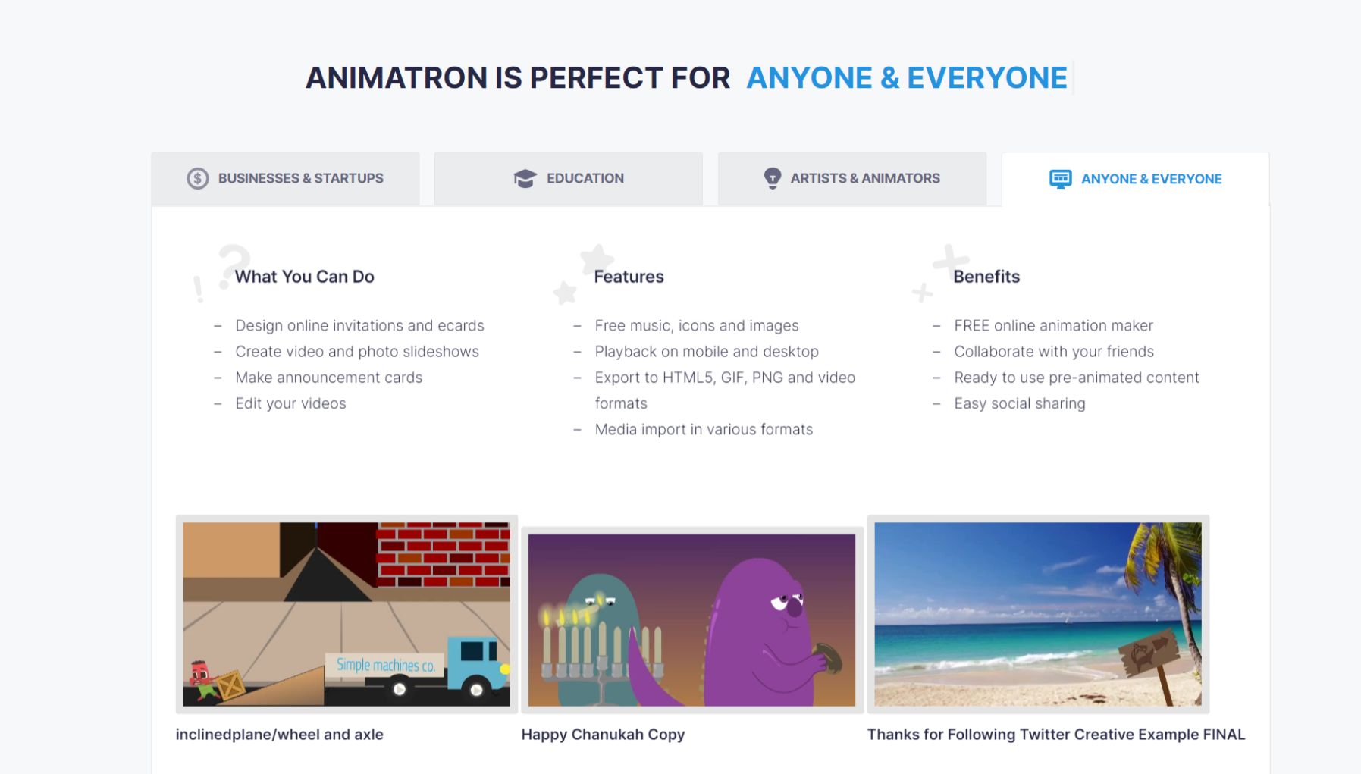The height and width of the screenshot is (774, 1361).
Task: Click 'Media import in various formats'
Action: (x=704, y=429)
